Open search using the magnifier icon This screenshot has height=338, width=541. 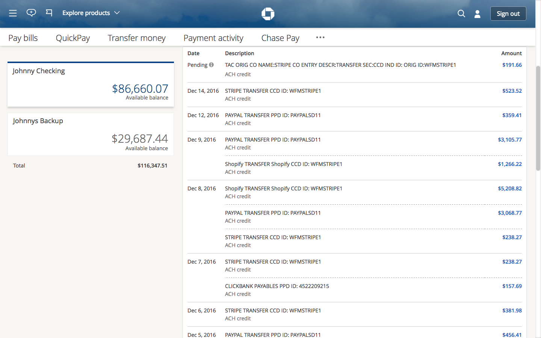[461, 14]
